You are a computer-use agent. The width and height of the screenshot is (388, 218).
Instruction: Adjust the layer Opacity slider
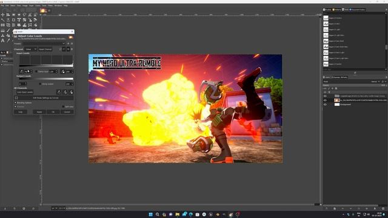(354, 85)
